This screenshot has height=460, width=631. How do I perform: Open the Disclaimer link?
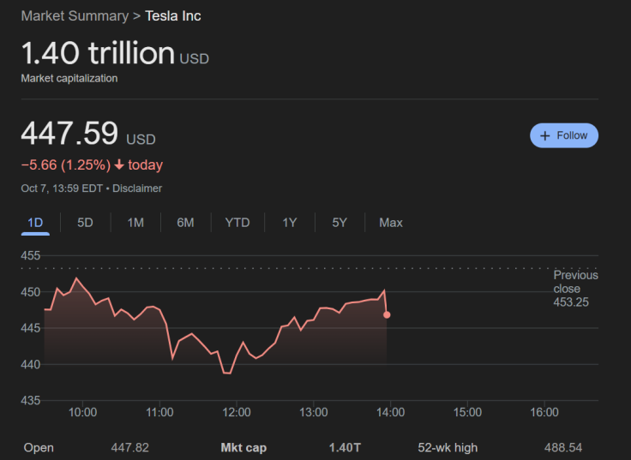pos(137,188)
